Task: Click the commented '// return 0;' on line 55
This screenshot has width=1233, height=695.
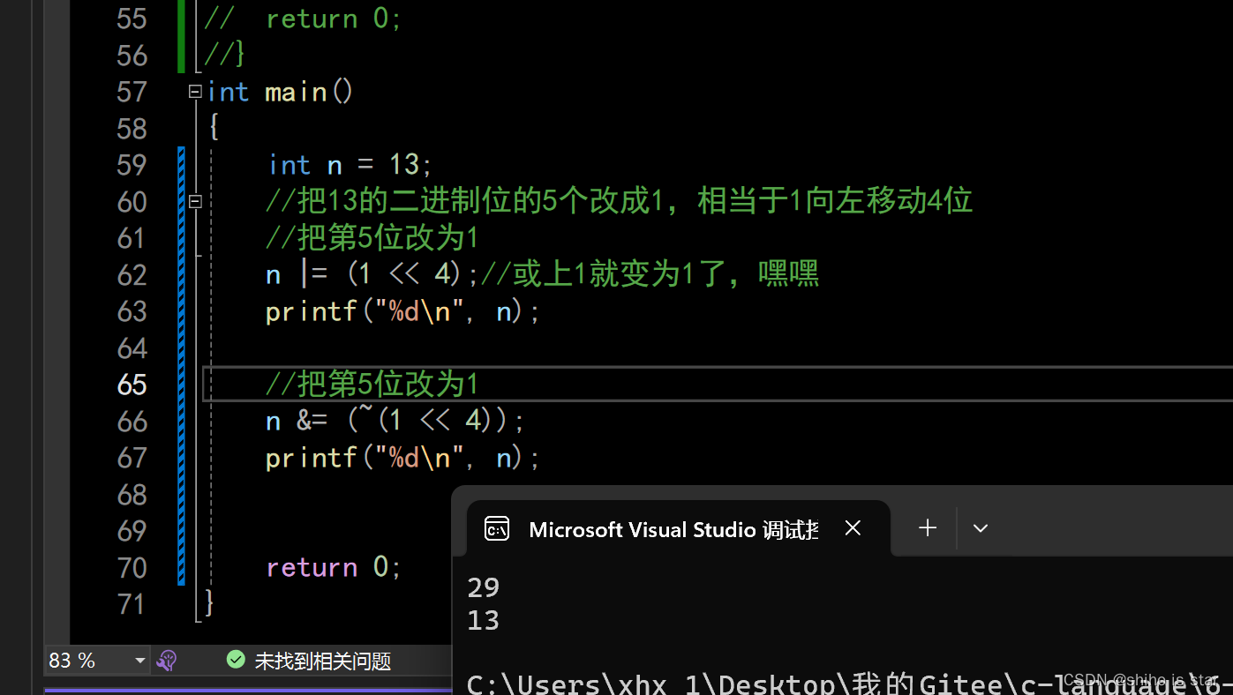Action: (303, 19)
